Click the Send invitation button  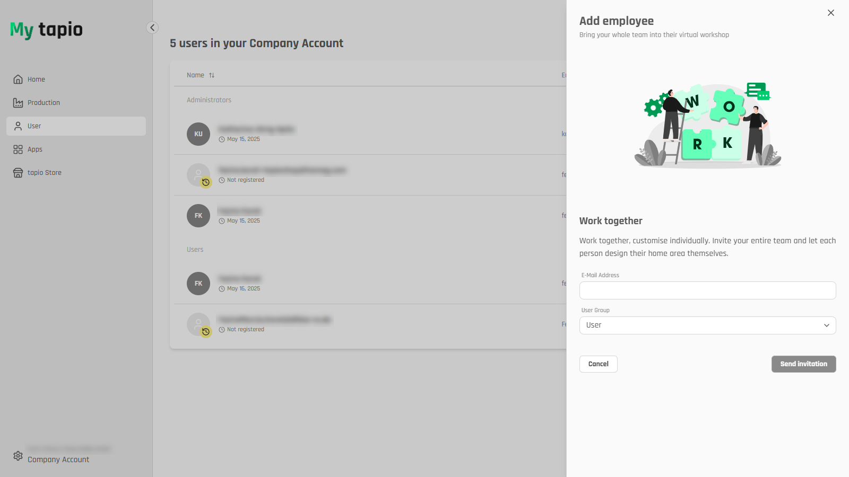pyautogui.click(x=803, y=364)
